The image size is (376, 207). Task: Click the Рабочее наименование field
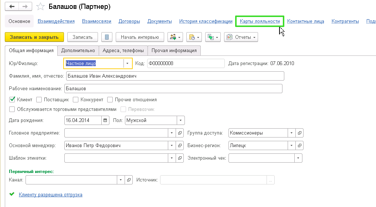(173, 88)
